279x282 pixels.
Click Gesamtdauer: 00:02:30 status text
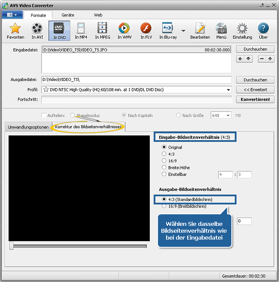(x=243, y=276)
